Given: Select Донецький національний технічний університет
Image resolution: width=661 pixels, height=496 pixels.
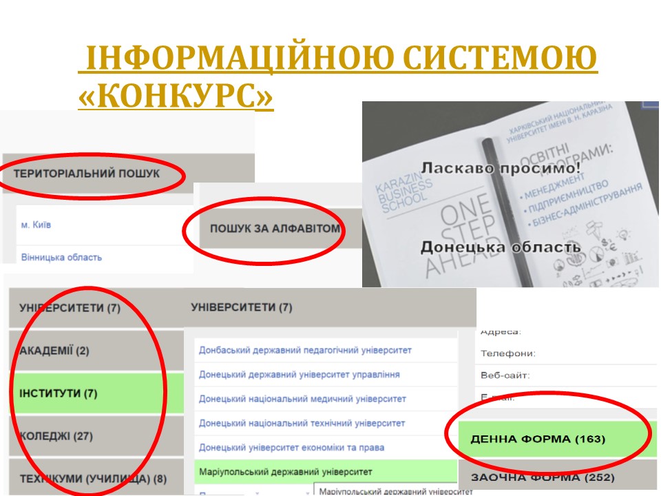Looking at the screenshot, I should point(302,423).
